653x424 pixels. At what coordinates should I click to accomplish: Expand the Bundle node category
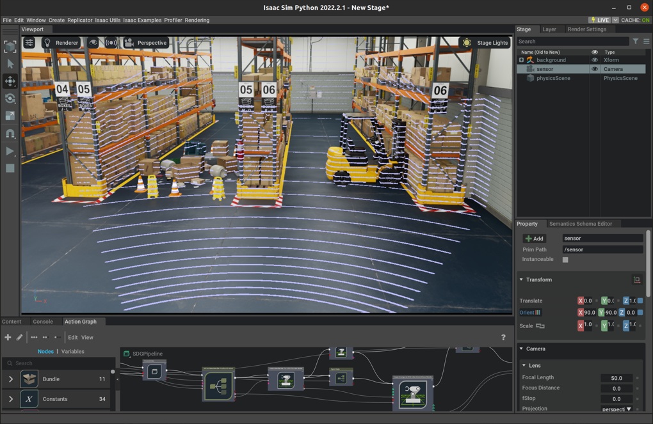pyautogui.click(x=11, y=379)
